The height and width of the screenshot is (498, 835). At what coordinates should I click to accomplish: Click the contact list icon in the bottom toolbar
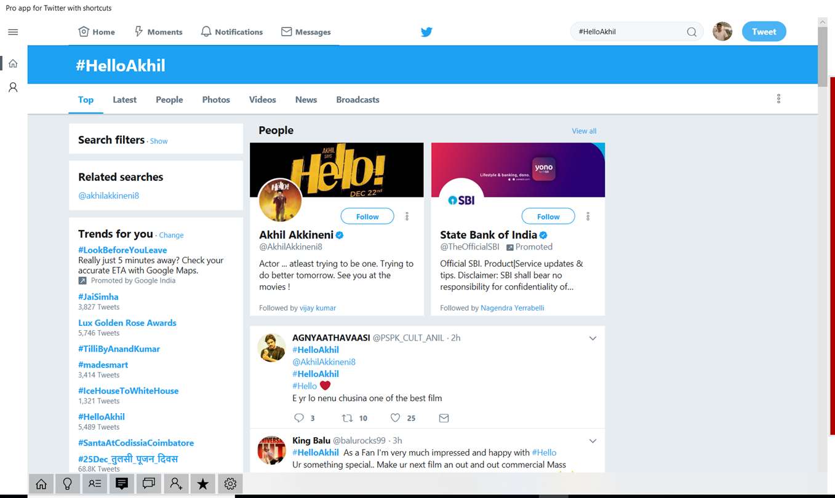[x=95, y=484]
